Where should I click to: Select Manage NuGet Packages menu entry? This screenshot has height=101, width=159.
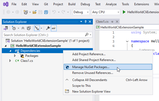[x=108, y=67]
